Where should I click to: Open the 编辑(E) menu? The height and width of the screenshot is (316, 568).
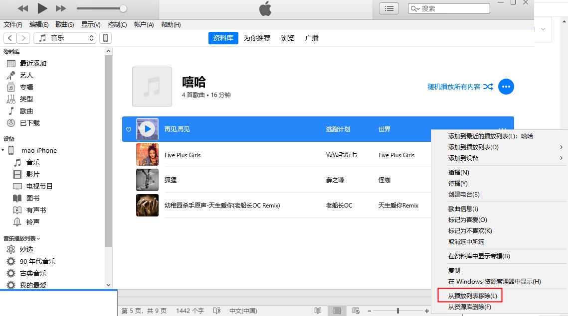pyautogui.click(x=39, y=24)
